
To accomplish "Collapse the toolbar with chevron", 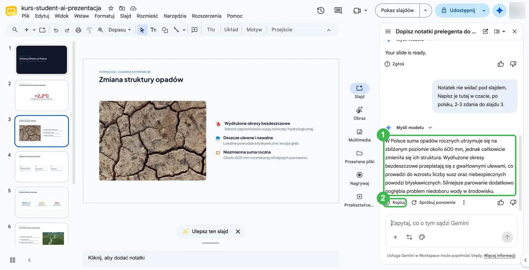I will pos(329,30).
